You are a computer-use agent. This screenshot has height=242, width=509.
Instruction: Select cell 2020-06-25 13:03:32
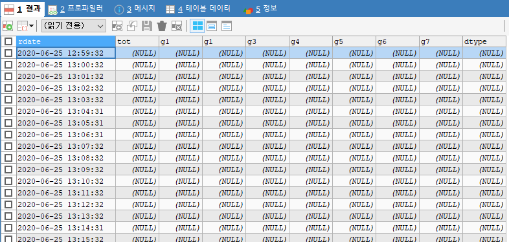[66, 100]
